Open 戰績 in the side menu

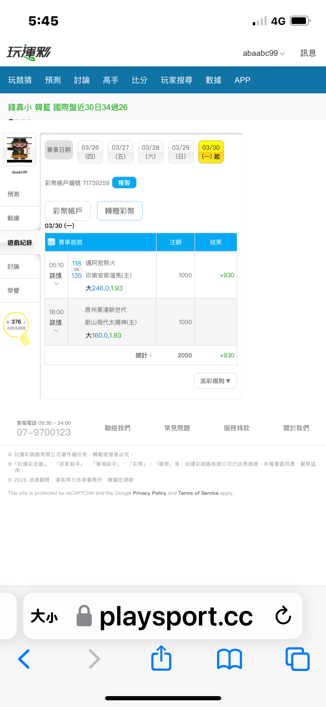tap(14, 218)
